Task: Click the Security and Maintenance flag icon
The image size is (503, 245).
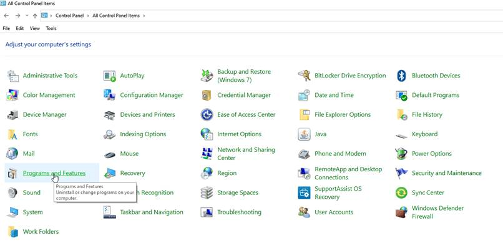Action: tap(401, 173)
